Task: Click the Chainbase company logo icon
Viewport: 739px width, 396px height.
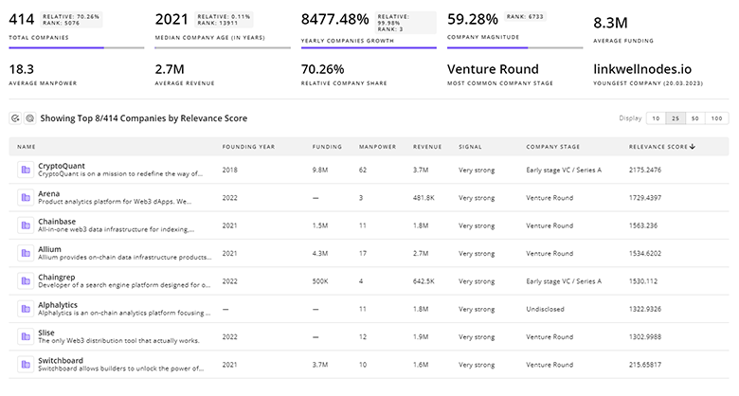Action: [25, 225]
